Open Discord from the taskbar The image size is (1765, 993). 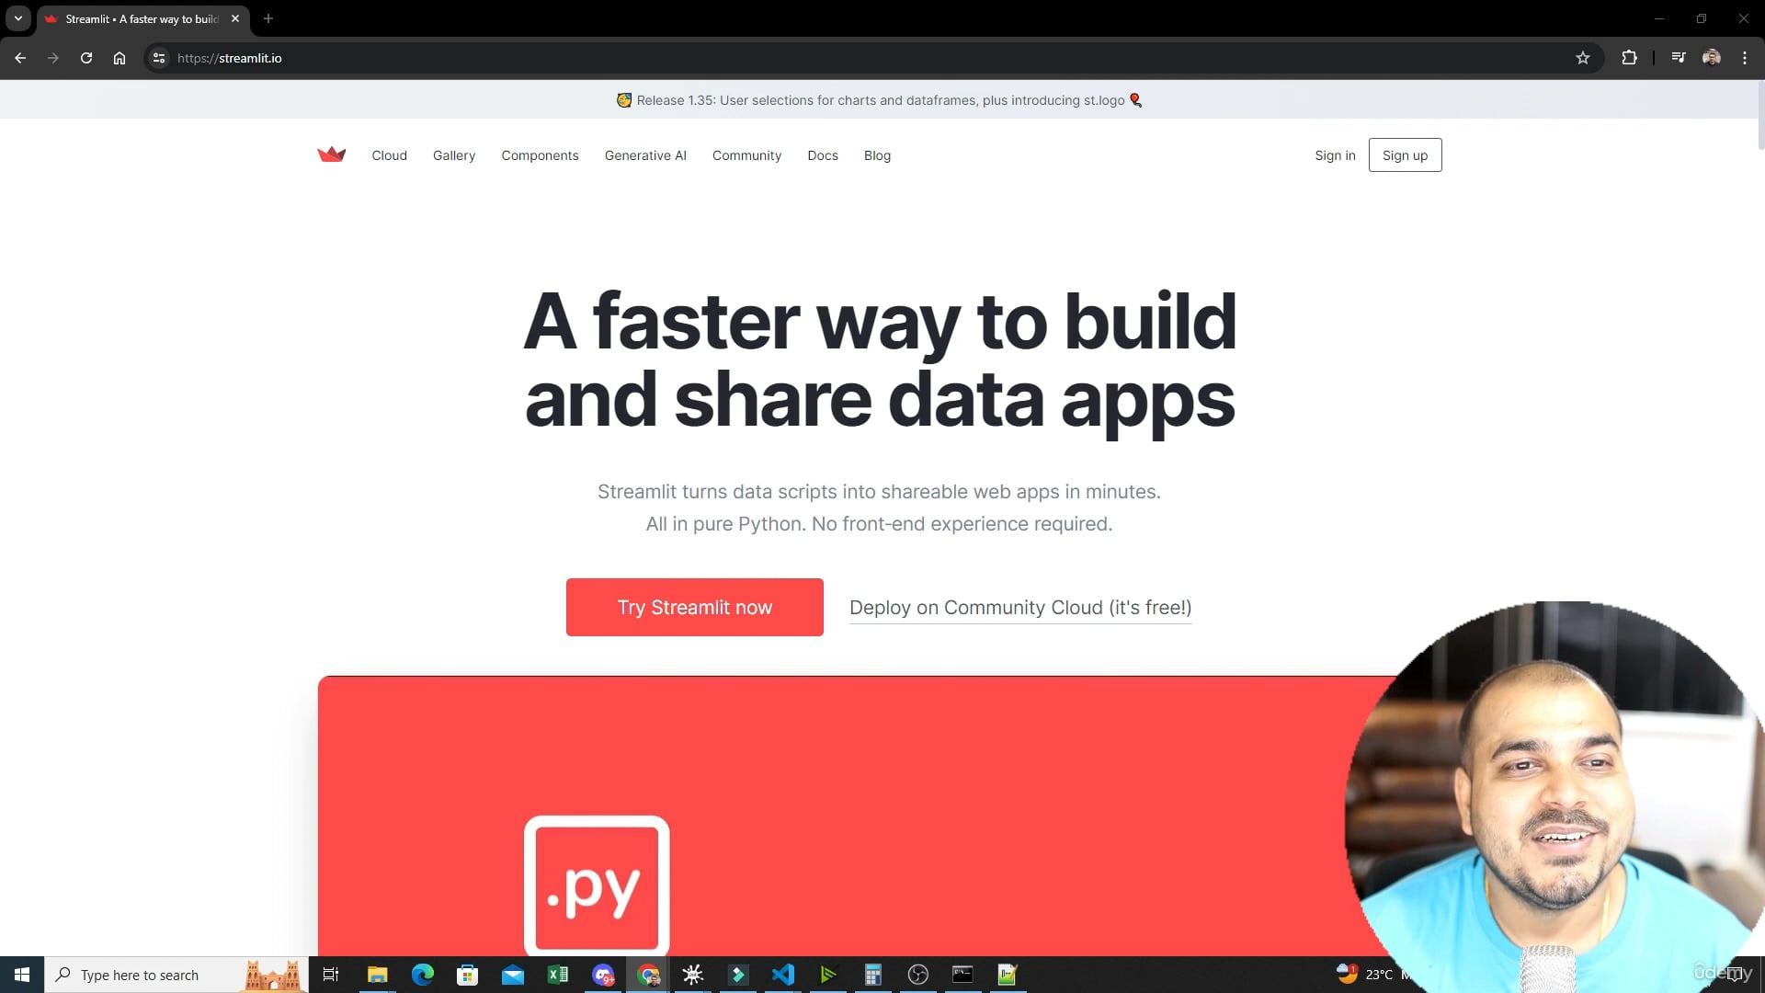603,975
